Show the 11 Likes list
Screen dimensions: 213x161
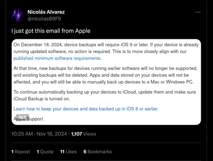(x=68, y=152)
